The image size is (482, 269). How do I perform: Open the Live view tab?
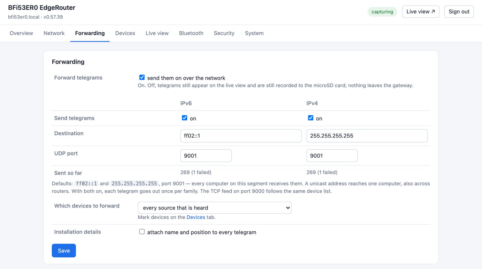[157, 33]
